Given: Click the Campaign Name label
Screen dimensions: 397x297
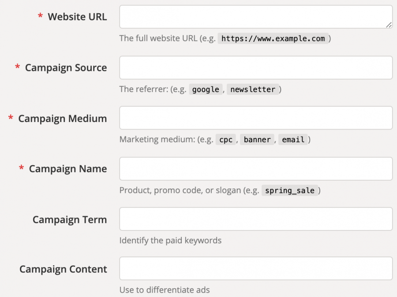Looking at the screenshot, I should click(67, 169).
